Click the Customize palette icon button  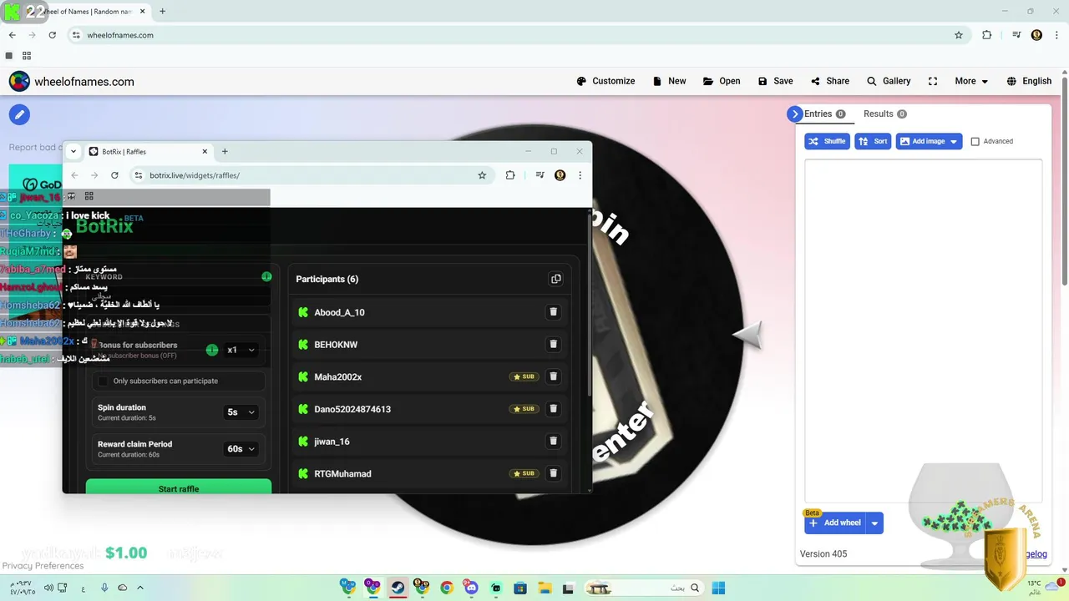[605, 81]
